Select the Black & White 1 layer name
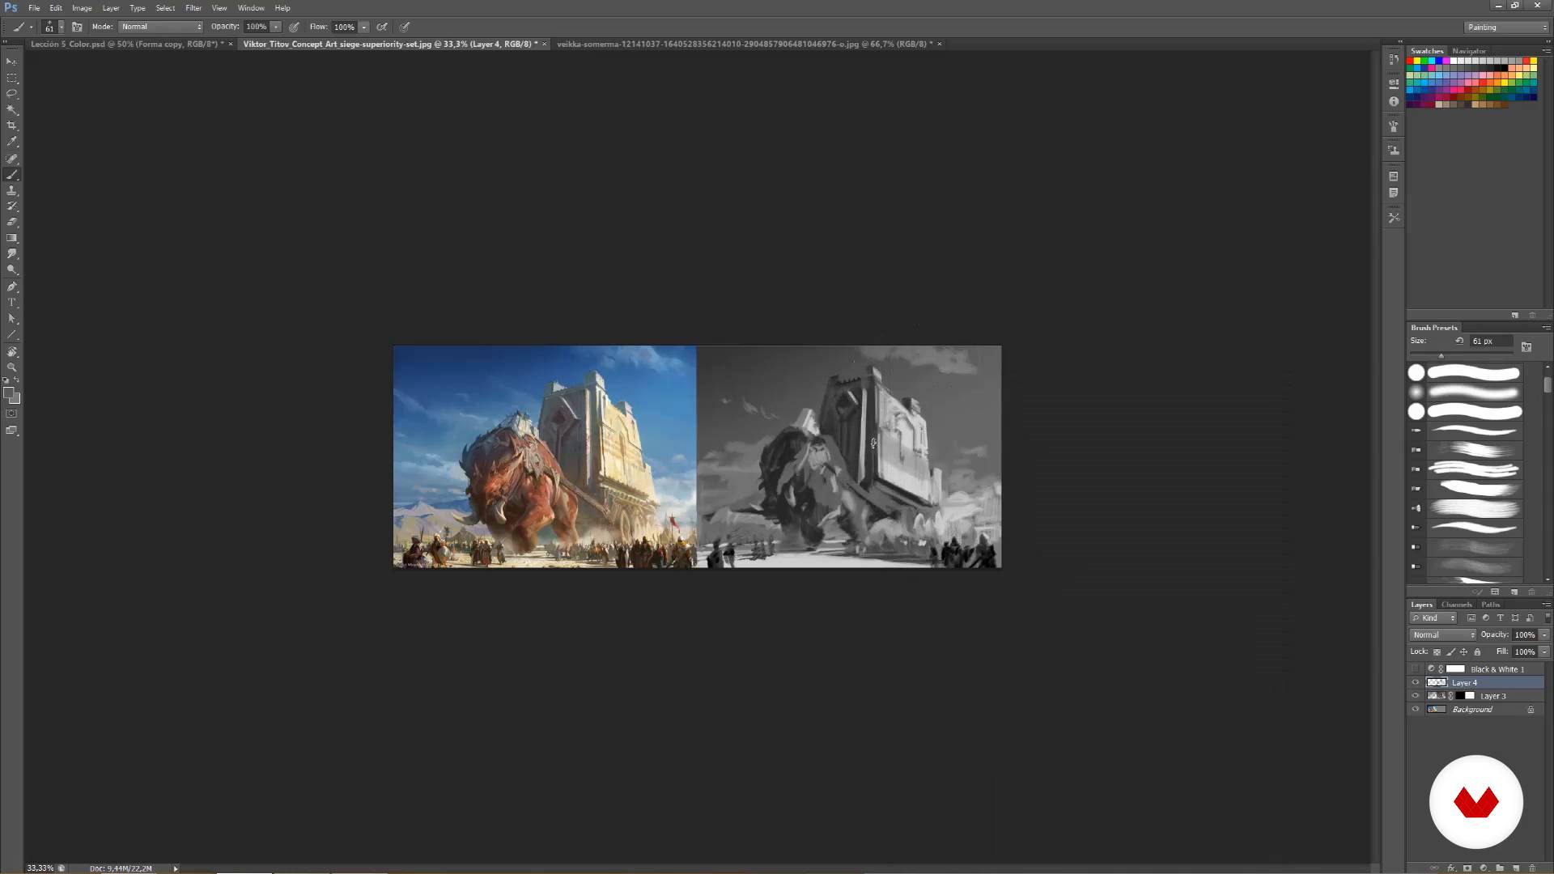Viewport: 1554px width, 874px height. click(x=1497, y=669)
